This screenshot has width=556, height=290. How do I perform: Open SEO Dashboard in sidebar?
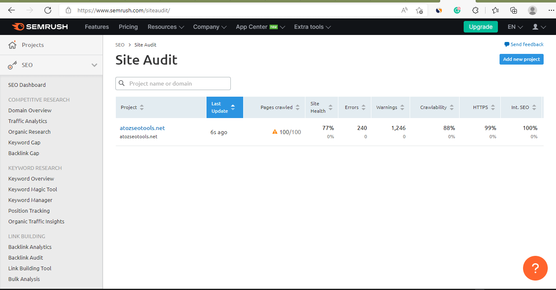point(27,85)
